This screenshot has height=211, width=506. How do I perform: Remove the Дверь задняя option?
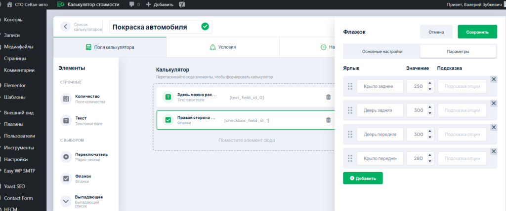coord(494,103)
